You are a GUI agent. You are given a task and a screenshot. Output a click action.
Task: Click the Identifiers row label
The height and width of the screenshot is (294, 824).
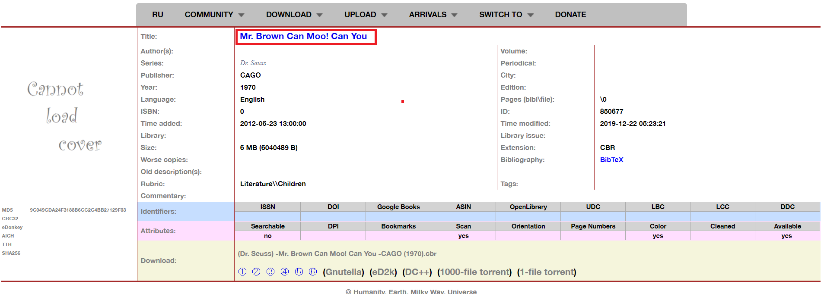[158, 212]
